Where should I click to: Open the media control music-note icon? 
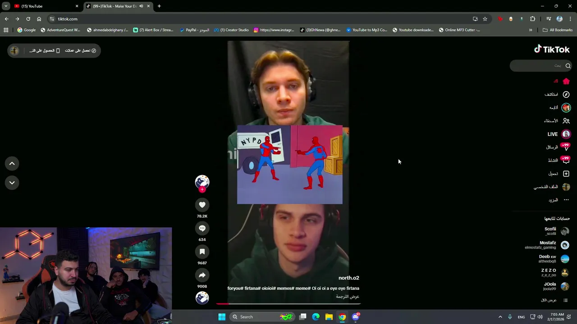click(x=549, y=19)
